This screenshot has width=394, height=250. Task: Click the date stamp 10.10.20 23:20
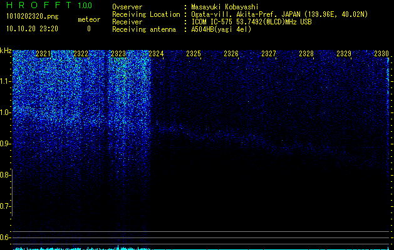coord(32,29)
